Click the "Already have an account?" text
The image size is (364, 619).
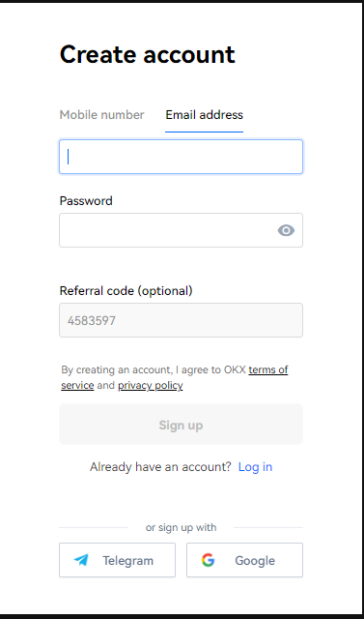pyautogui.click(x=160, y=467)
